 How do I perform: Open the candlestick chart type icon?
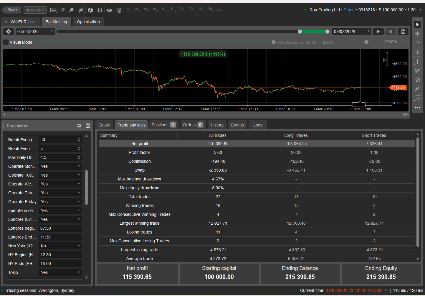click(x=81, y=10)
